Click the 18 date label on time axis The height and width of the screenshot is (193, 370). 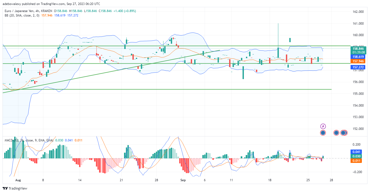tap(270, 180)
